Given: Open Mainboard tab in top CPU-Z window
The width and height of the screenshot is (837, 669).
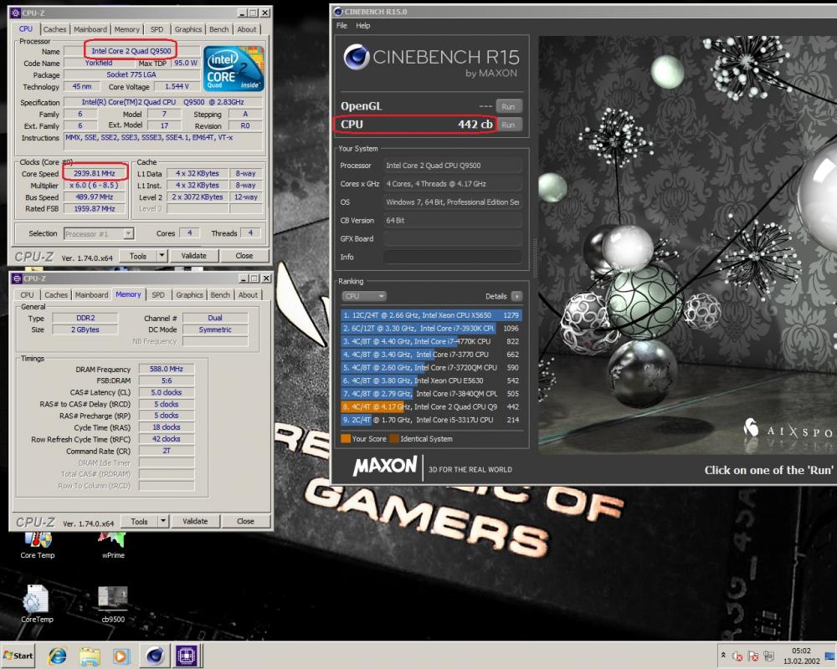Looking at the screenshot, I should (90, 29).
